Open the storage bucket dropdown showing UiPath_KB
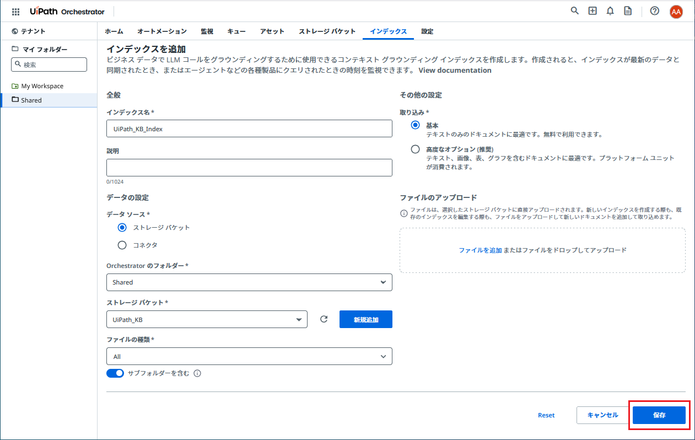 click(x=207, y=319)
